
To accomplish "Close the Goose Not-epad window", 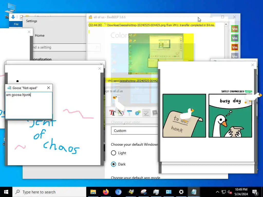I will (x=49, y=88).
